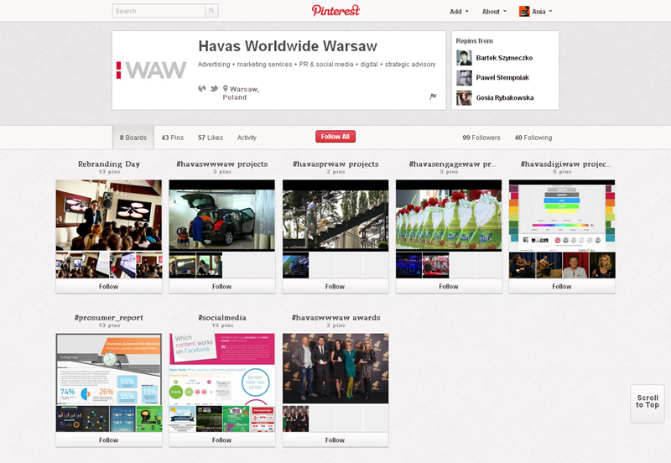Open the About dropdown menu
The width and height of the screenshot is (671, 463).
click(494, 12)
